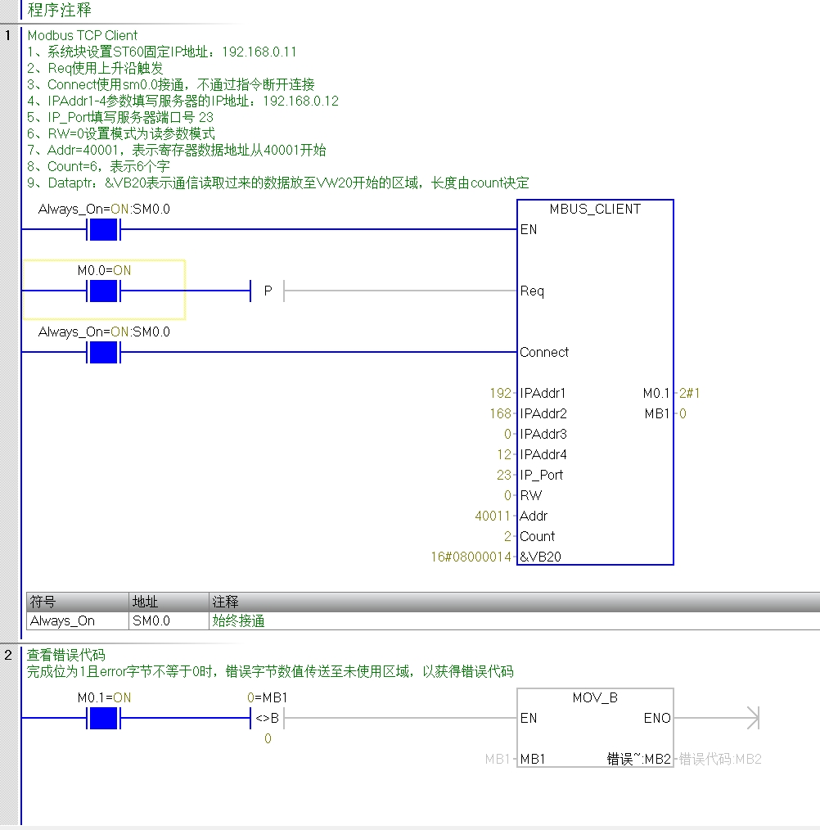820x830 pixels.
Task: Click the M0.0 normally open contact
Action: pos(103,291)
